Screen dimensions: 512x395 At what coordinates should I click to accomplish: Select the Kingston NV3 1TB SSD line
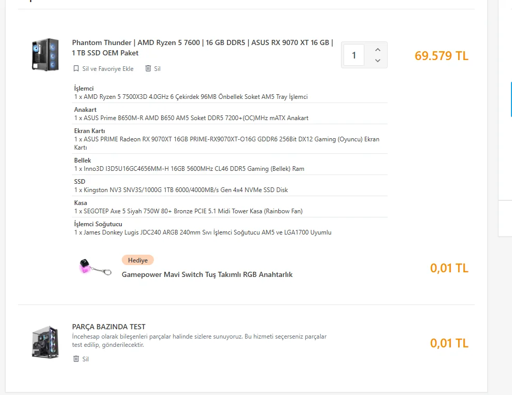[181, 190]
